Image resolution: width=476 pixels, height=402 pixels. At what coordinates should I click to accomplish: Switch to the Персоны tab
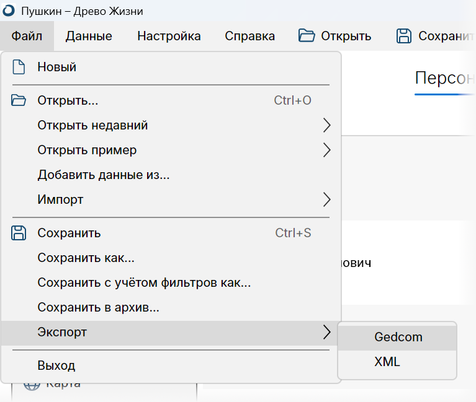click(445, 78)
